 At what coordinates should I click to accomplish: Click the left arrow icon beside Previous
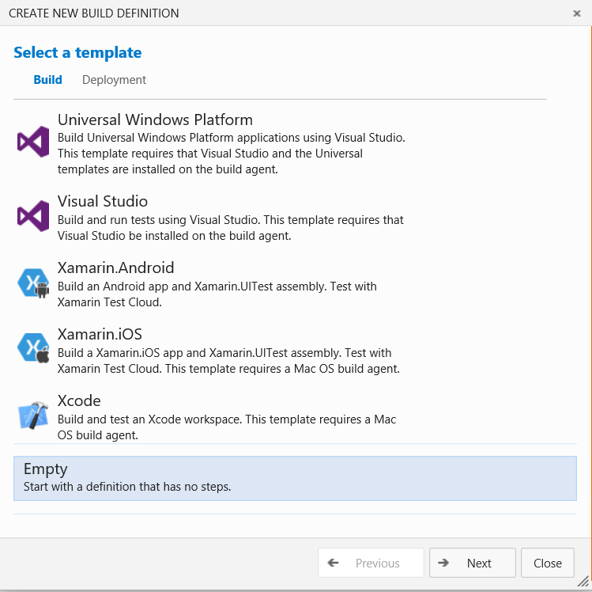tap(333, 563)
